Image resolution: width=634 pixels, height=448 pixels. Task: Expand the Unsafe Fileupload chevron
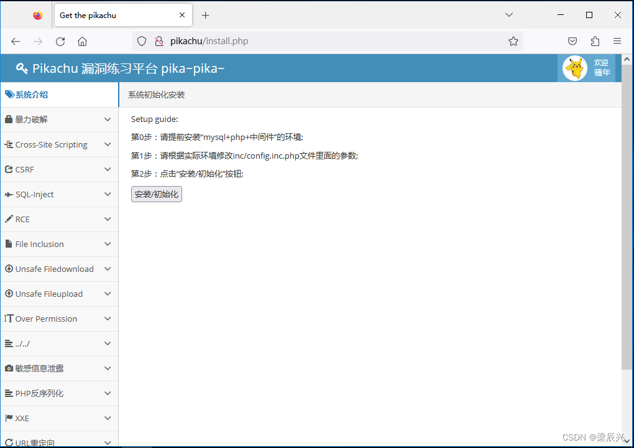(x=108, y=294)
